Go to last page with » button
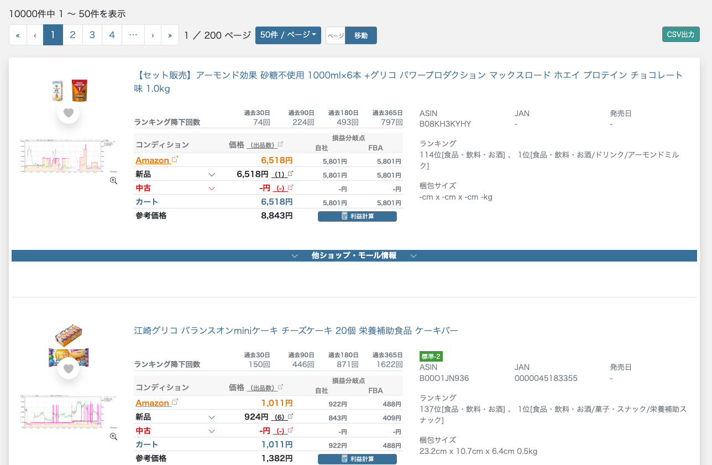Screen dimensions: 712x465 170,35
